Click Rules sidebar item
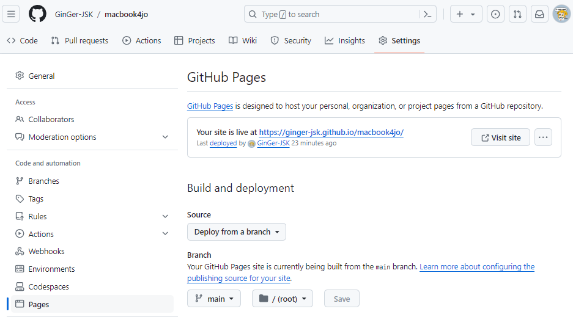This screenshot has height=317, width=573. click(x=92, y=216)
